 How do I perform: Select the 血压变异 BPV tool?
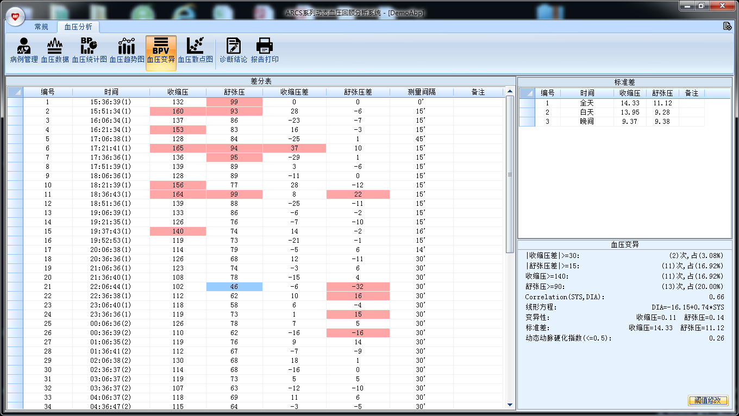[x=161, y=52]
